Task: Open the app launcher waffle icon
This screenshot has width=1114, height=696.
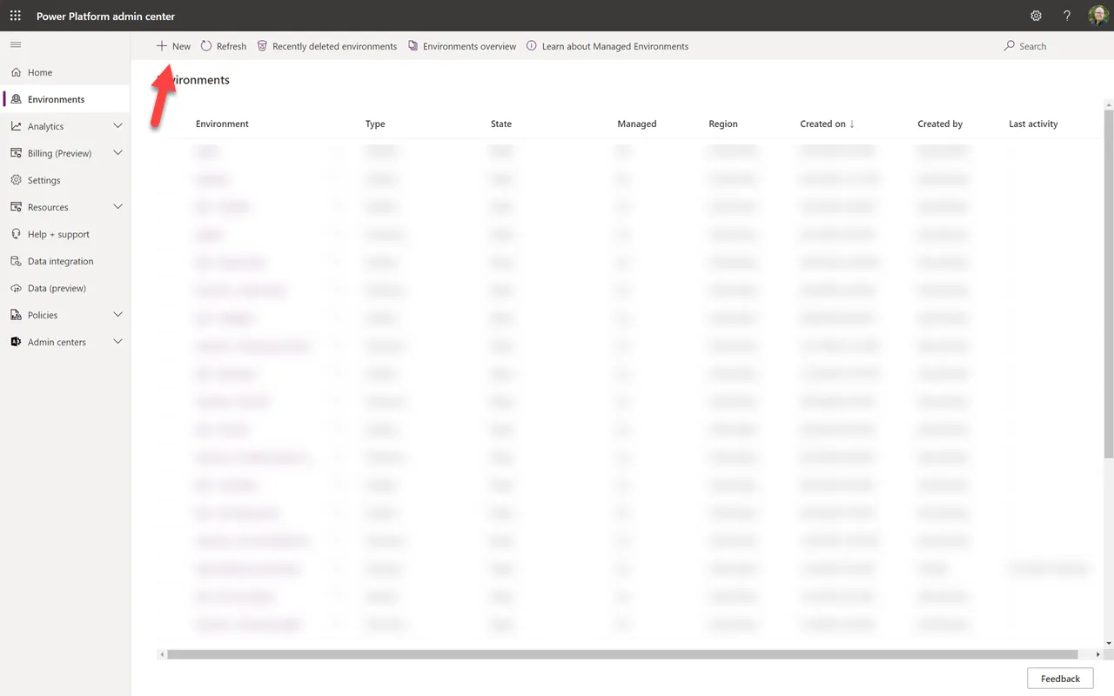Action: point(15,15)
